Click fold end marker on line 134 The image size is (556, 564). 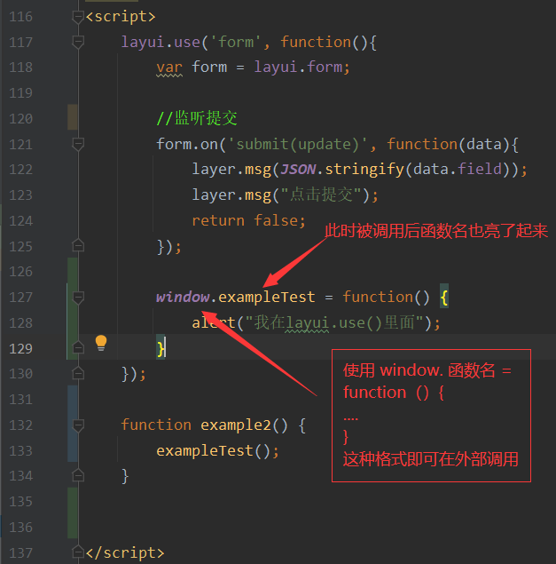[78, 475]
